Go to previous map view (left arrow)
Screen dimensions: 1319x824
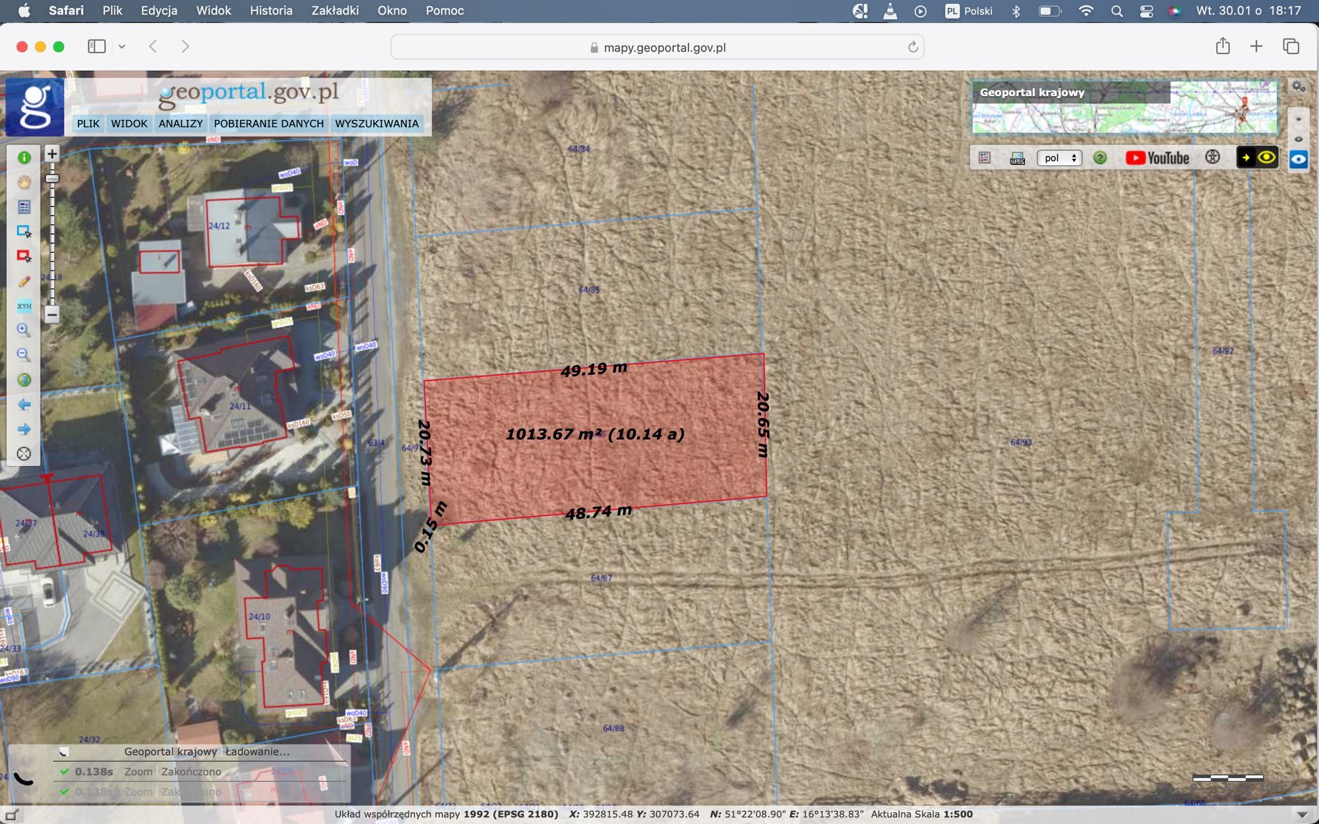coord(24,405)
